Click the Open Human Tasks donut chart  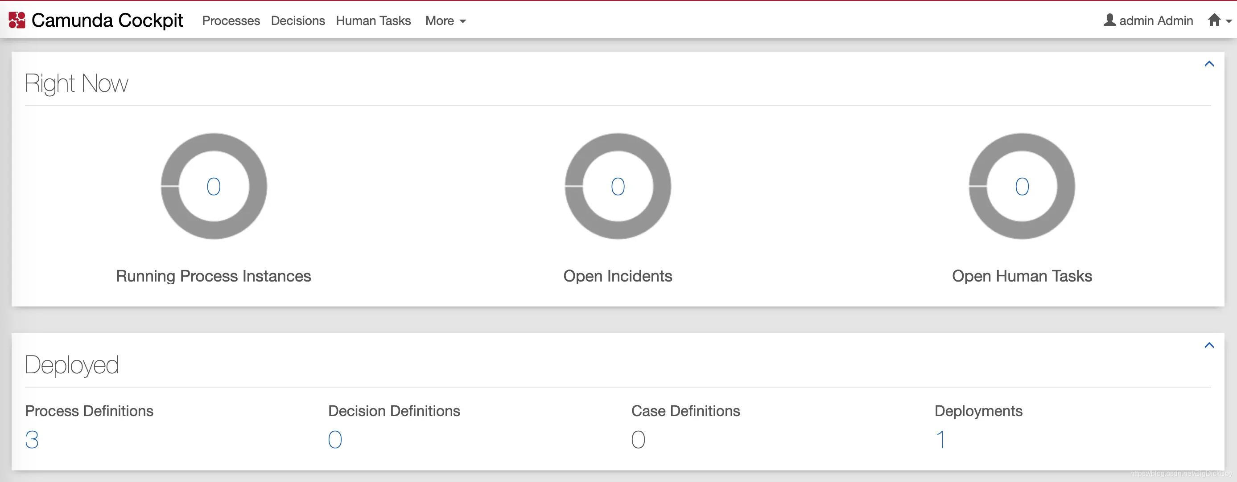[x=1021, y=186]
